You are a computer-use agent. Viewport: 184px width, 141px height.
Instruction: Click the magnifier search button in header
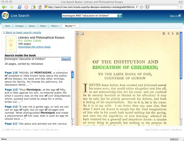120,15
